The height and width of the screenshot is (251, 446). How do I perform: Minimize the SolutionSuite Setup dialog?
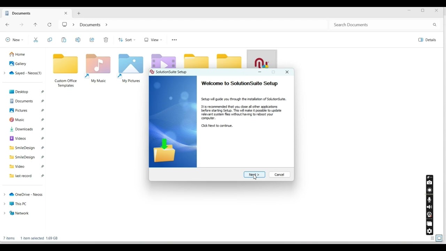[260, 72]
